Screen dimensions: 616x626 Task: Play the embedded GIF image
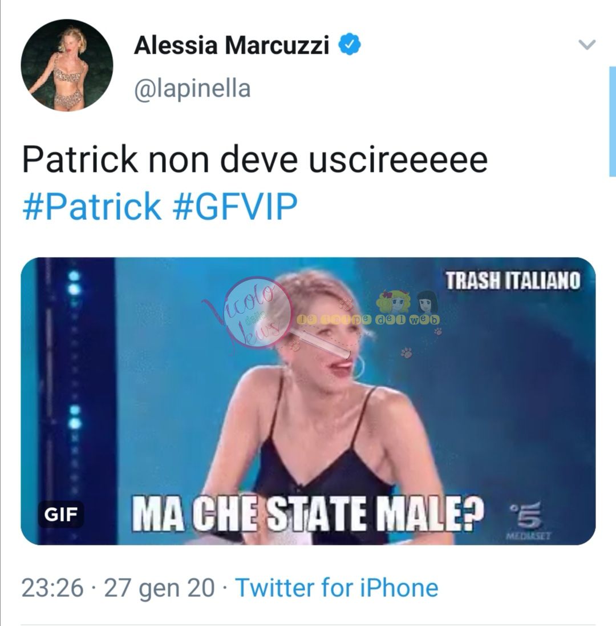[308, 401]
